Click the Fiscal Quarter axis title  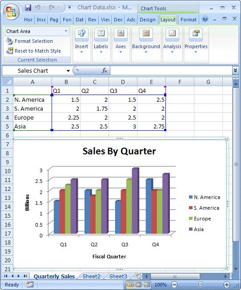click(109, 257)
